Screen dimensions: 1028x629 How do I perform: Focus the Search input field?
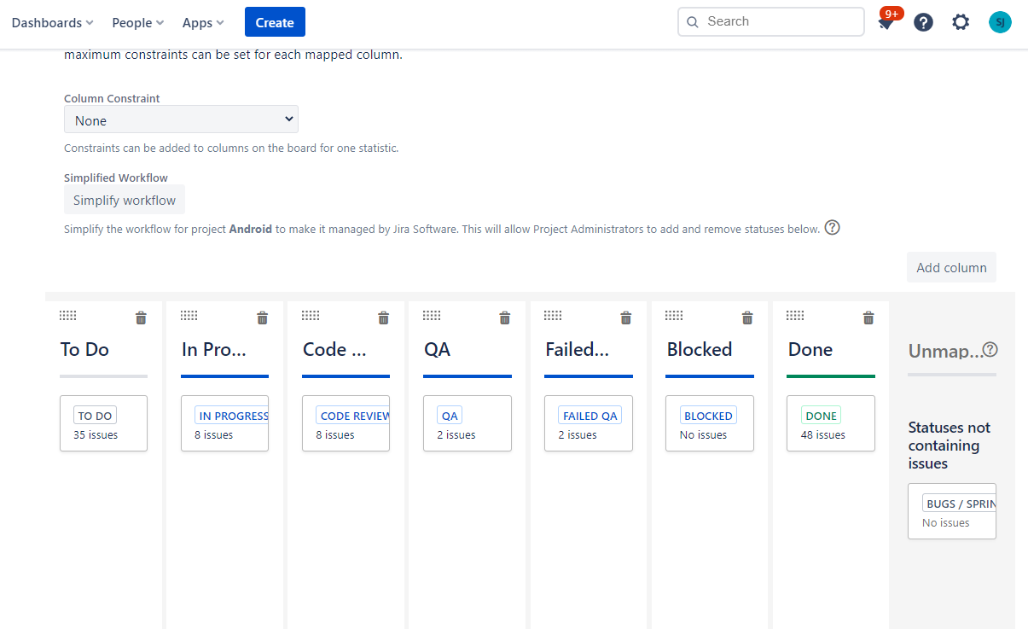(771, 21)
